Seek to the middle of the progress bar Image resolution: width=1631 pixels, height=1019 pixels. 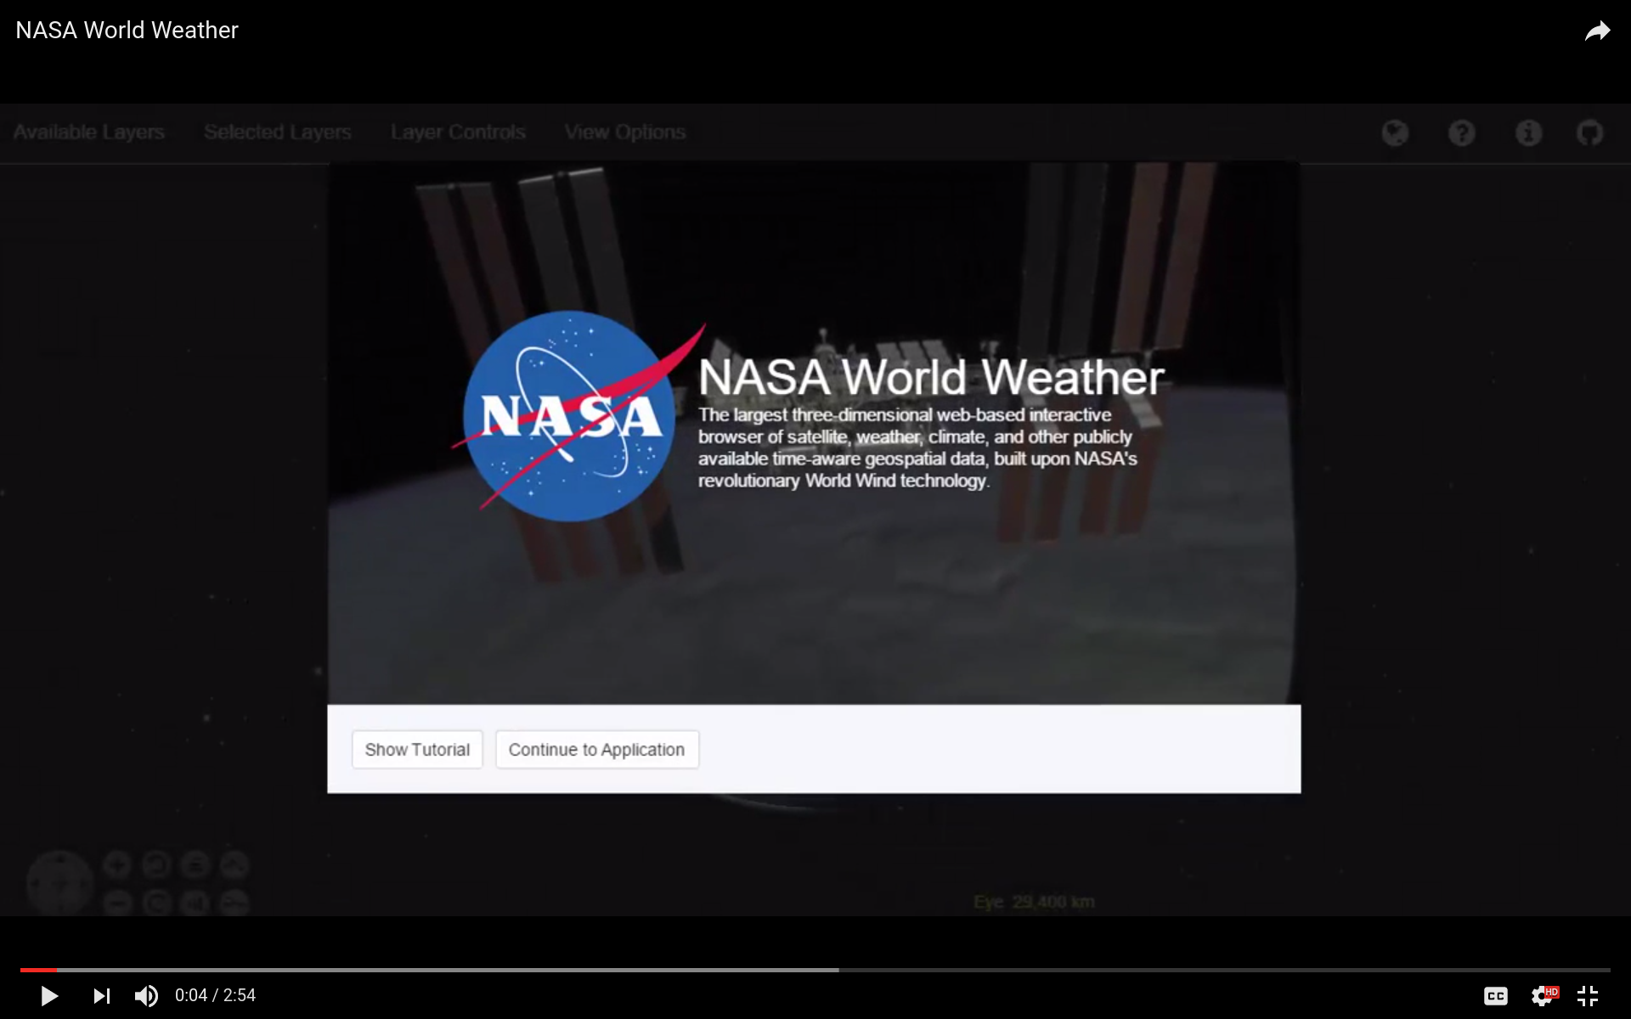815,970
